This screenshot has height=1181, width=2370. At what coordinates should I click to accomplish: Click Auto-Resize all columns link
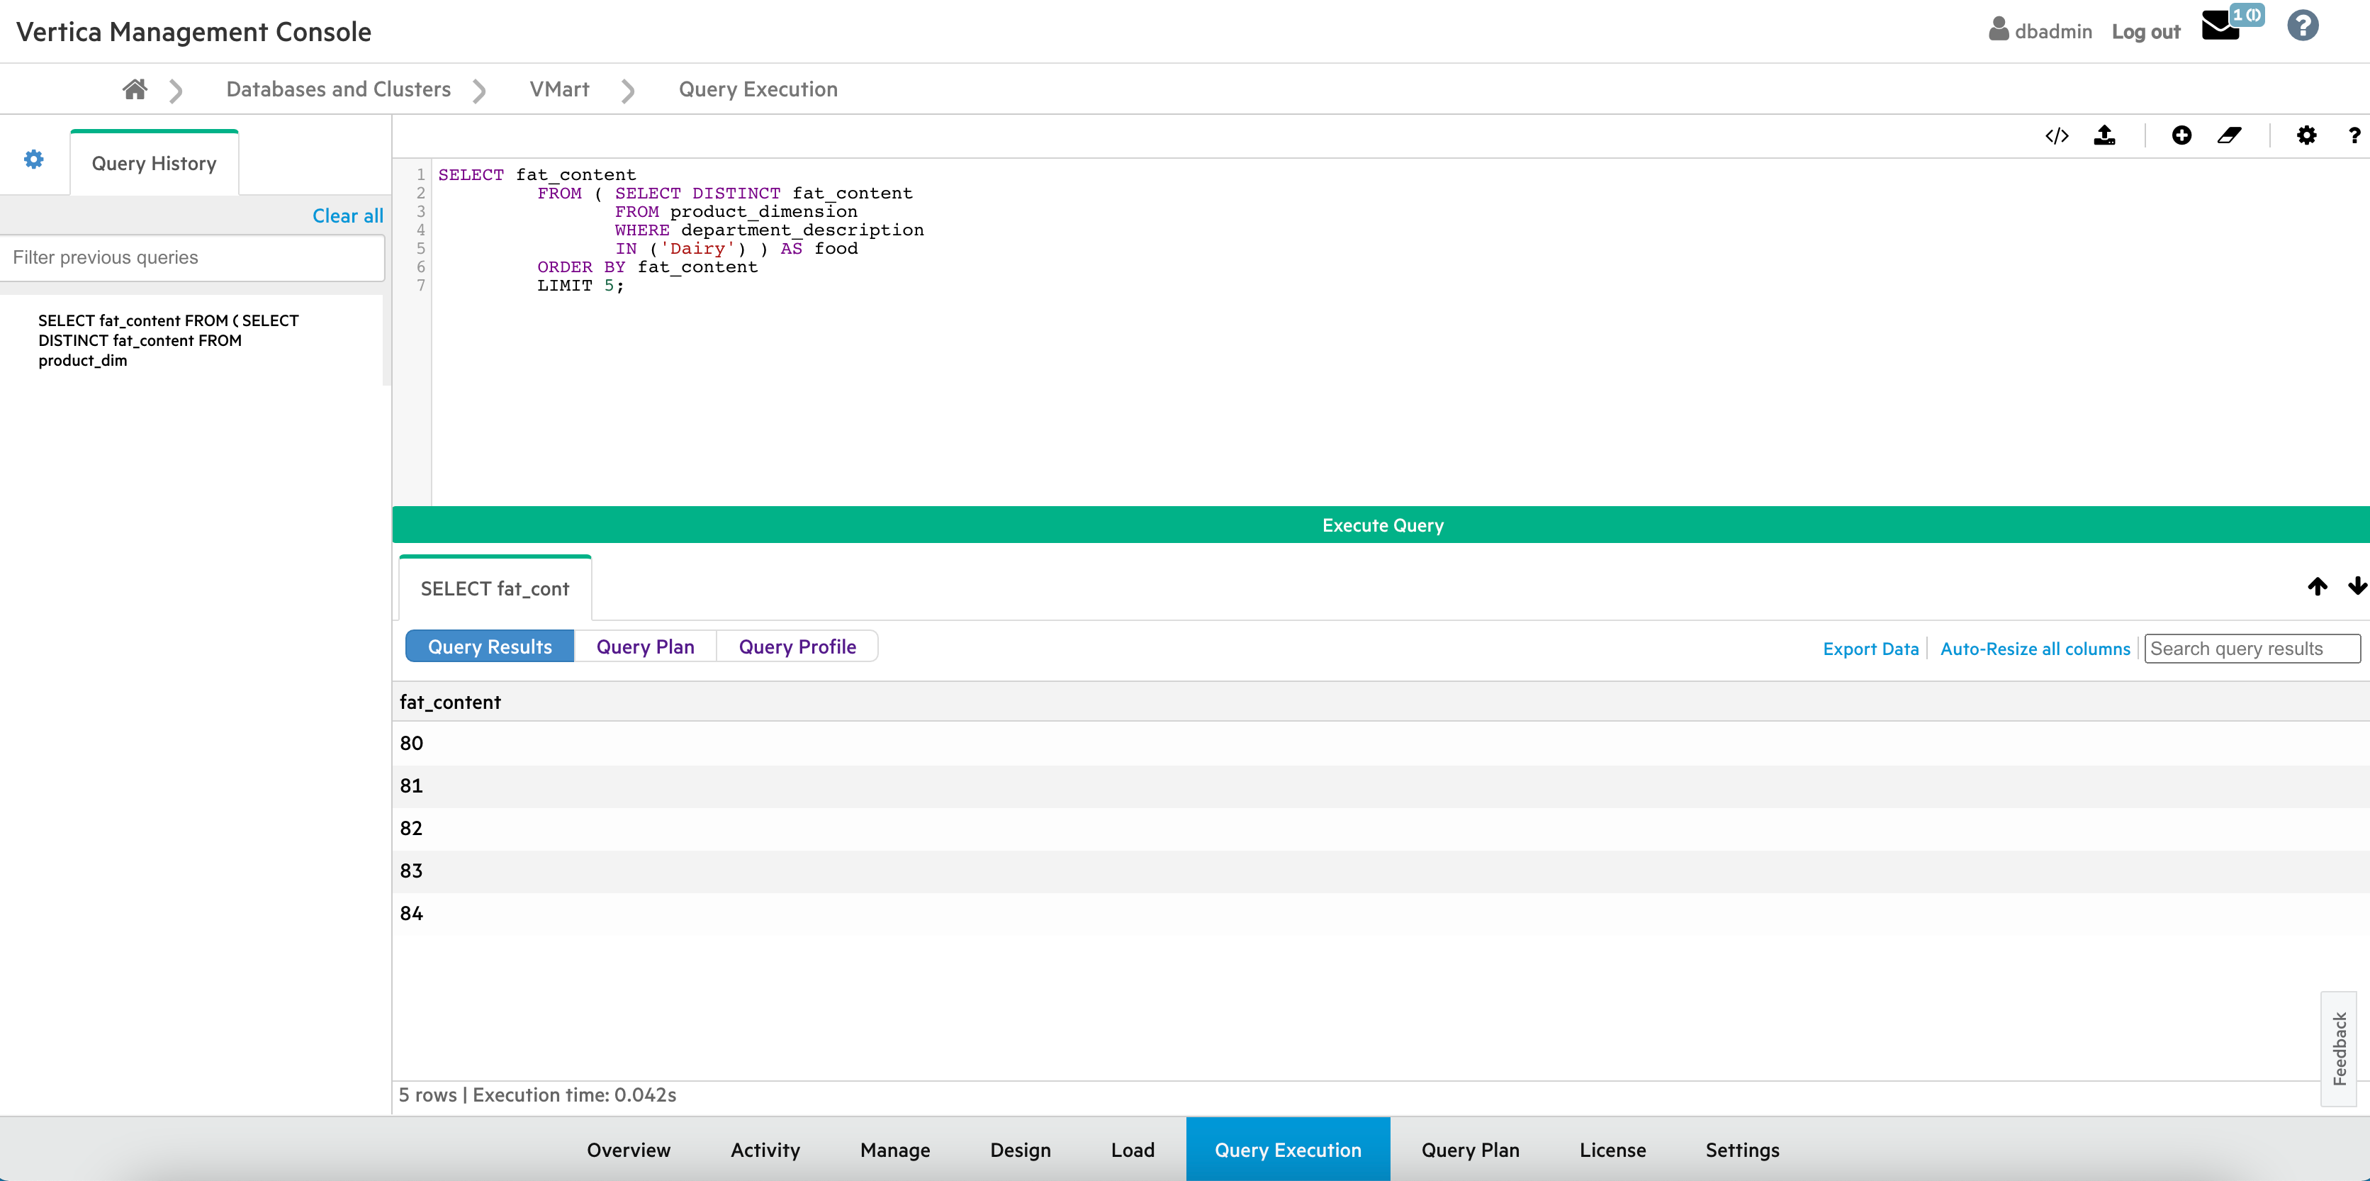click(2035, 649)
